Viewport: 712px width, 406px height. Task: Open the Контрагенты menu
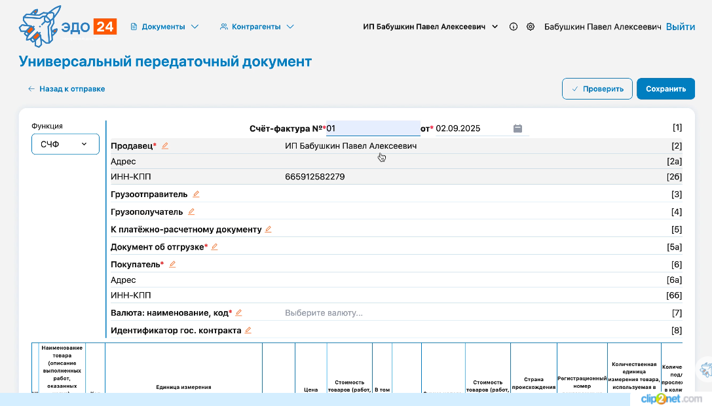(x=255, y=26)
